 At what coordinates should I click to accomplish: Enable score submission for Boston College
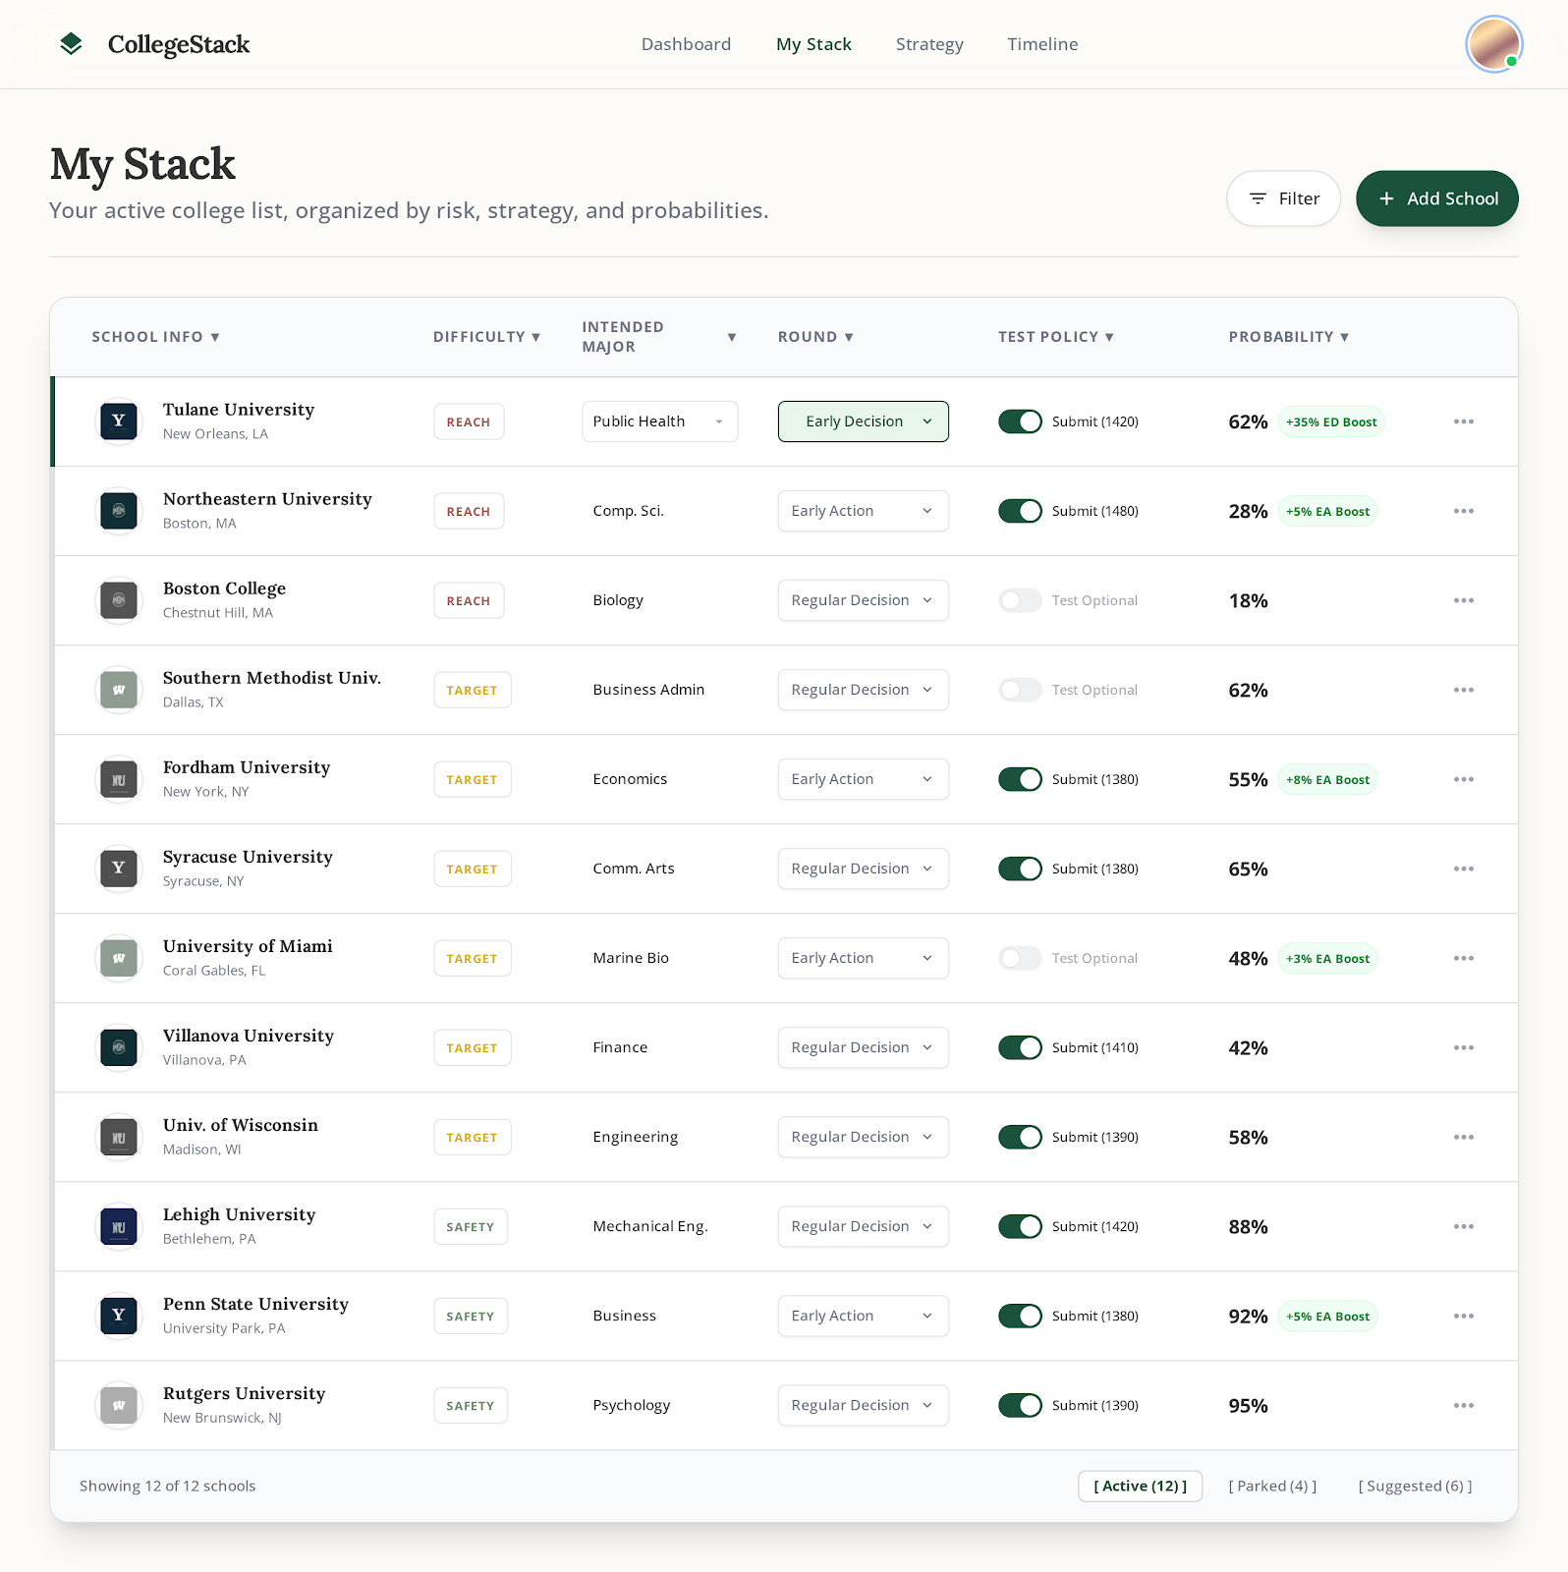point(1020,600)
